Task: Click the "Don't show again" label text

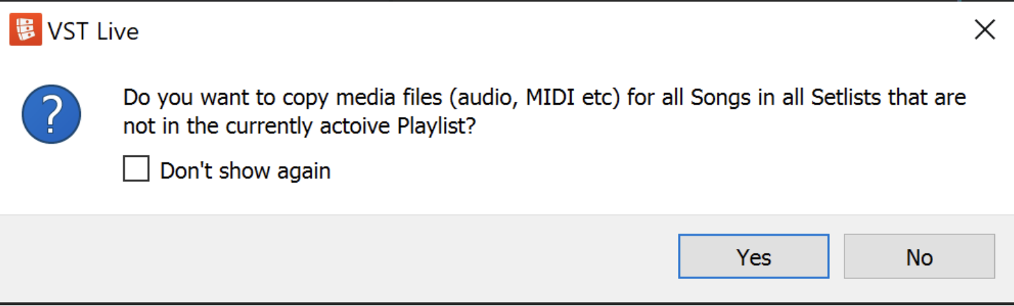Action: coord(245,171)
